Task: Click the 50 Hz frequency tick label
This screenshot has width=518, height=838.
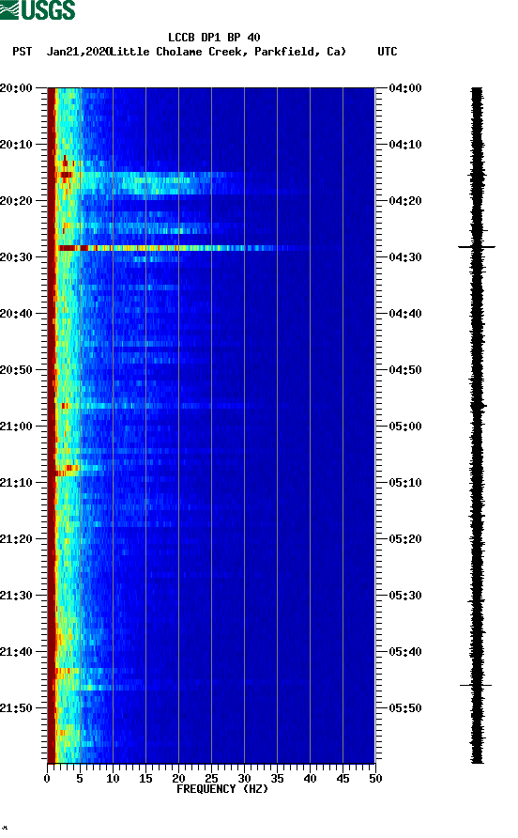Action: point(375,779)
